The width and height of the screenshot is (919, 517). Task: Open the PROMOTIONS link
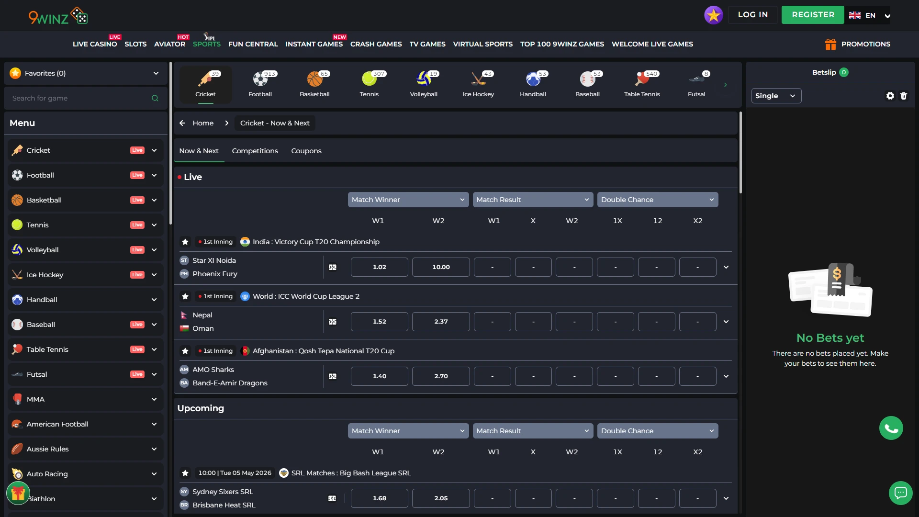click(x=857, y=44)
